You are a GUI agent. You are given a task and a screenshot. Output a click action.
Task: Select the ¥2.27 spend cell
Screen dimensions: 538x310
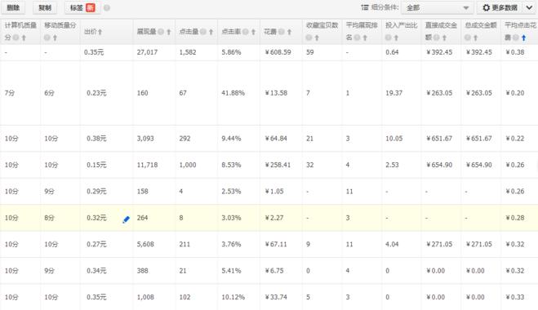(x=274, y=218)
